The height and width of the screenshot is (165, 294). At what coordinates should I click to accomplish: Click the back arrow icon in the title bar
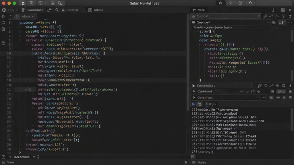coord(231,3)
